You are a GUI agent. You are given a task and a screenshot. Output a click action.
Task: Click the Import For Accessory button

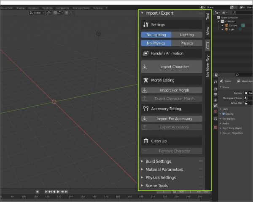click(x=172, y=119)
